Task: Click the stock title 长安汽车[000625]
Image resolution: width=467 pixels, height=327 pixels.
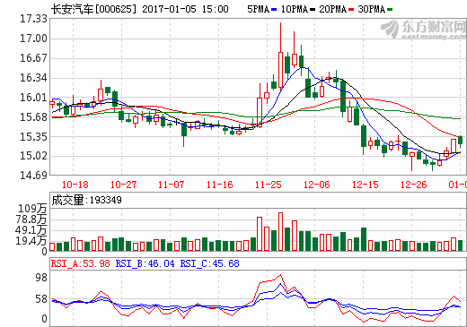Action: click(93, 9)
